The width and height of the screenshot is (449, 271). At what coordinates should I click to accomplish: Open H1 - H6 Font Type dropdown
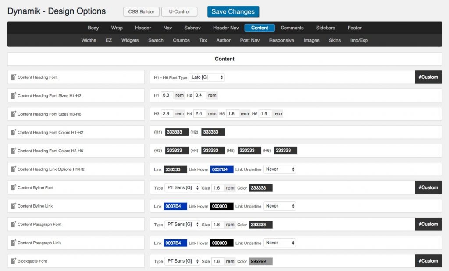point(207,77)
